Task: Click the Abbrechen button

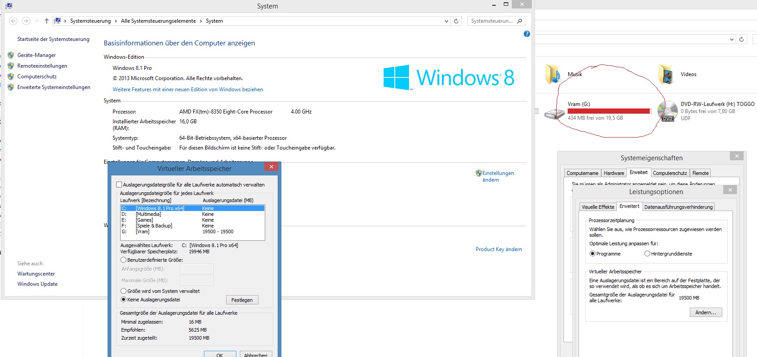Action: click(x=256, y=354)
